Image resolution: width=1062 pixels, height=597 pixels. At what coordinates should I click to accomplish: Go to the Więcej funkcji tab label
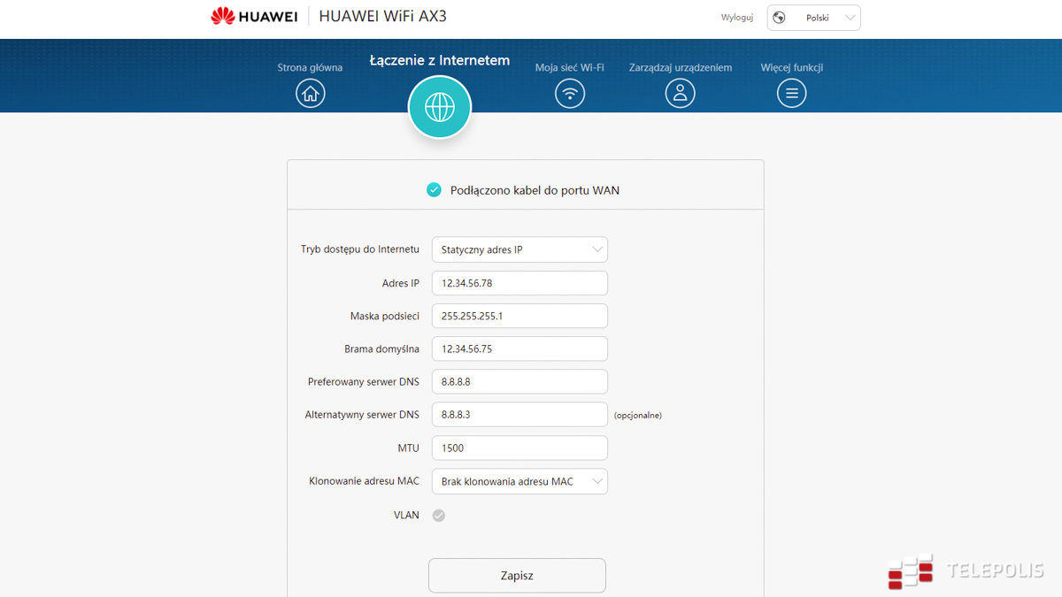(x=791, y=67)
